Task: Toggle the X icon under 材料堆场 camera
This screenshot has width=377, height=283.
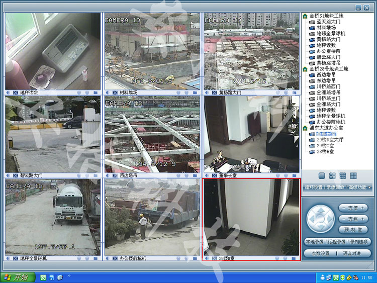Action: pos(114,92)
